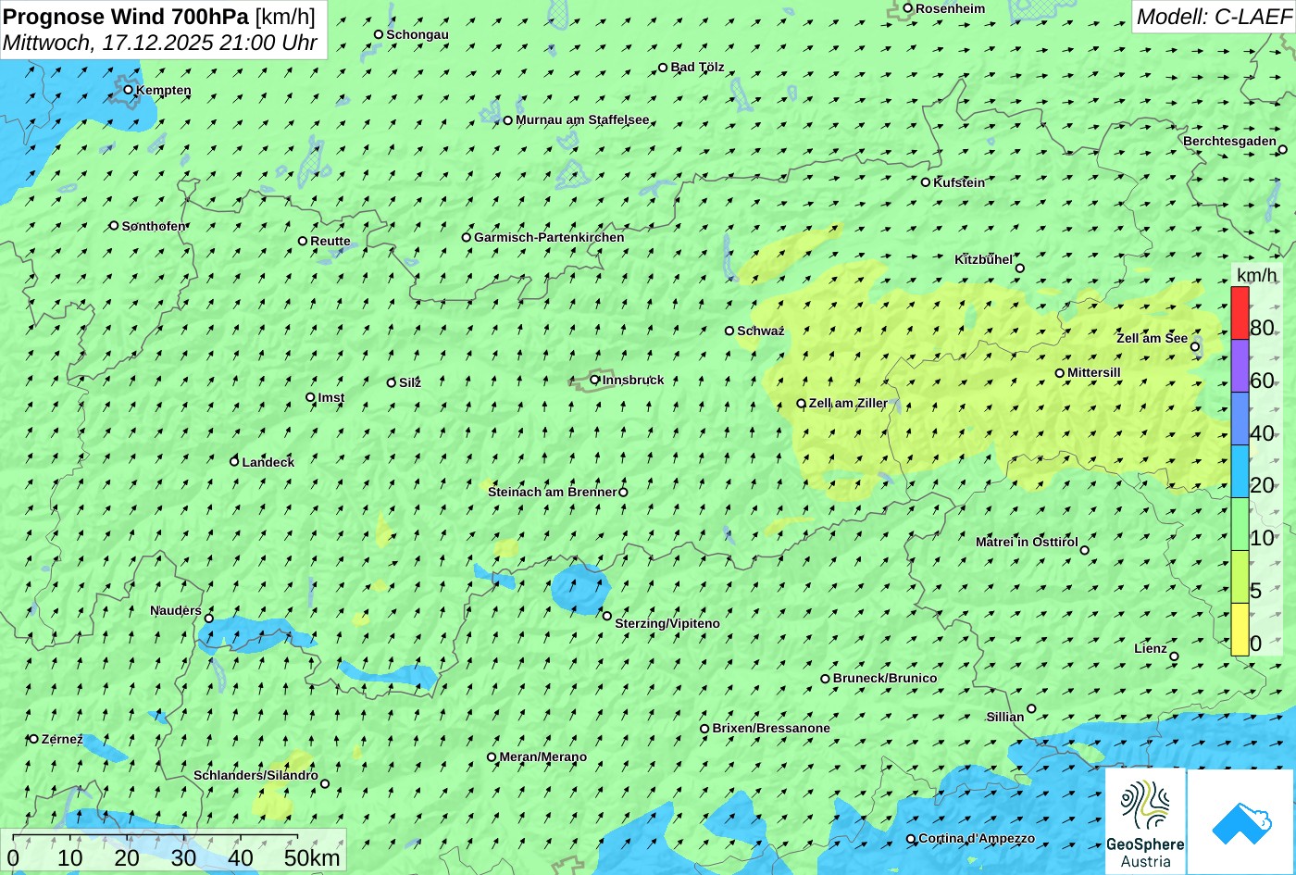The height and width of the screenshot is (875, 1296).
Task: Click the light-blue 20 km/h legend swatch
Action: pyautogui.click(x=1240, y=471)
